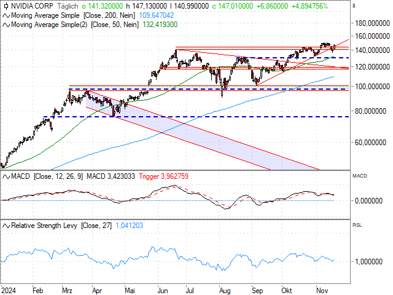Select the NVIDIA CORP title text
The image size is (393, 295).
[x=32, y=6]
